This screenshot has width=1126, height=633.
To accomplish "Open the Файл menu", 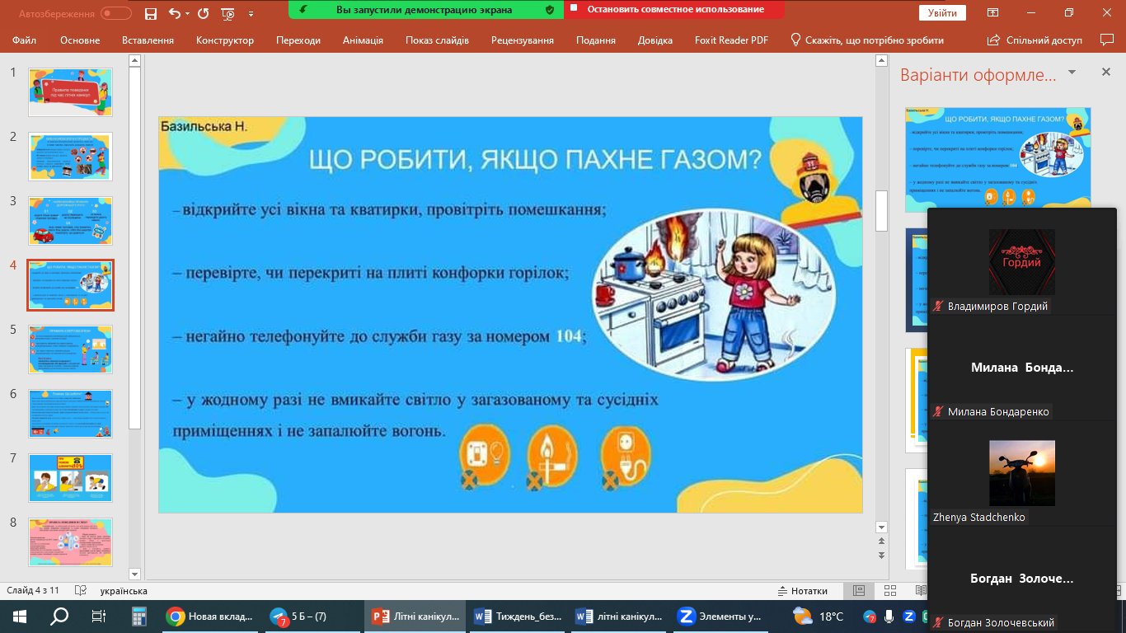I will point(25,40).
